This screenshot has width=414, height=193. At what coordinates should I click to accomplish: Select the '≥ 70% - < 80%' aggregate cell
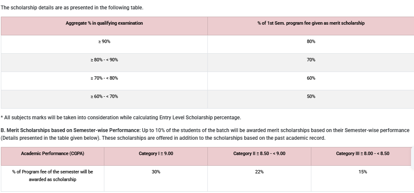(x=104, y=78)
